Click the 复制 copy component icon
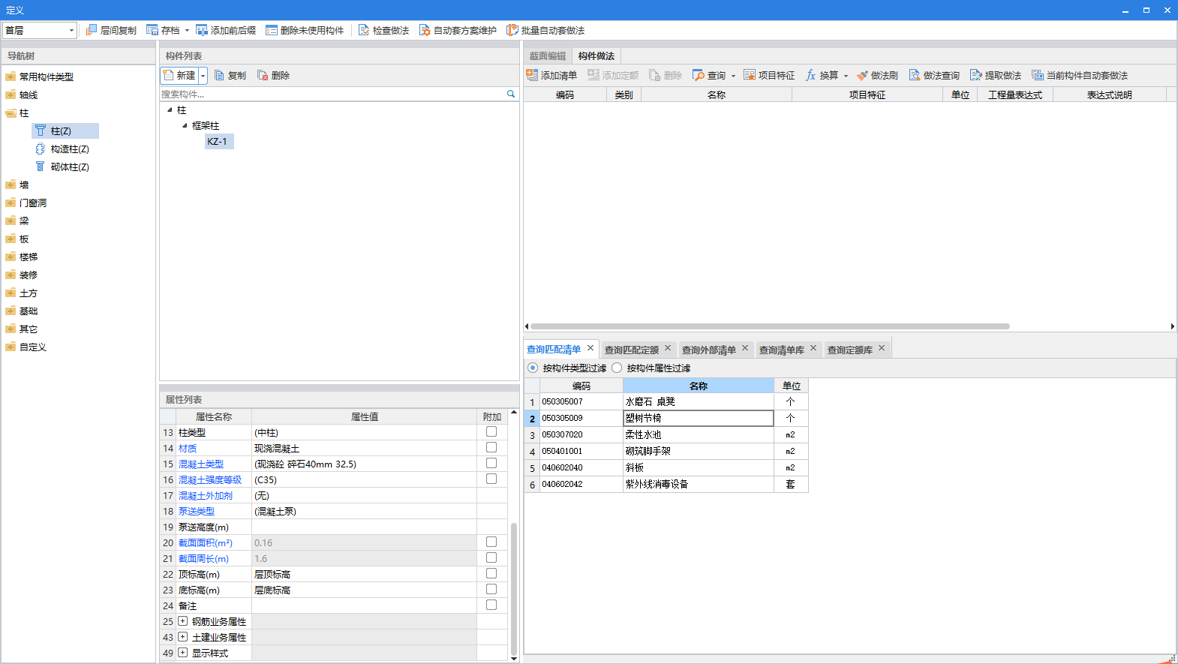The image size is (1178, 664). [219, 75]
